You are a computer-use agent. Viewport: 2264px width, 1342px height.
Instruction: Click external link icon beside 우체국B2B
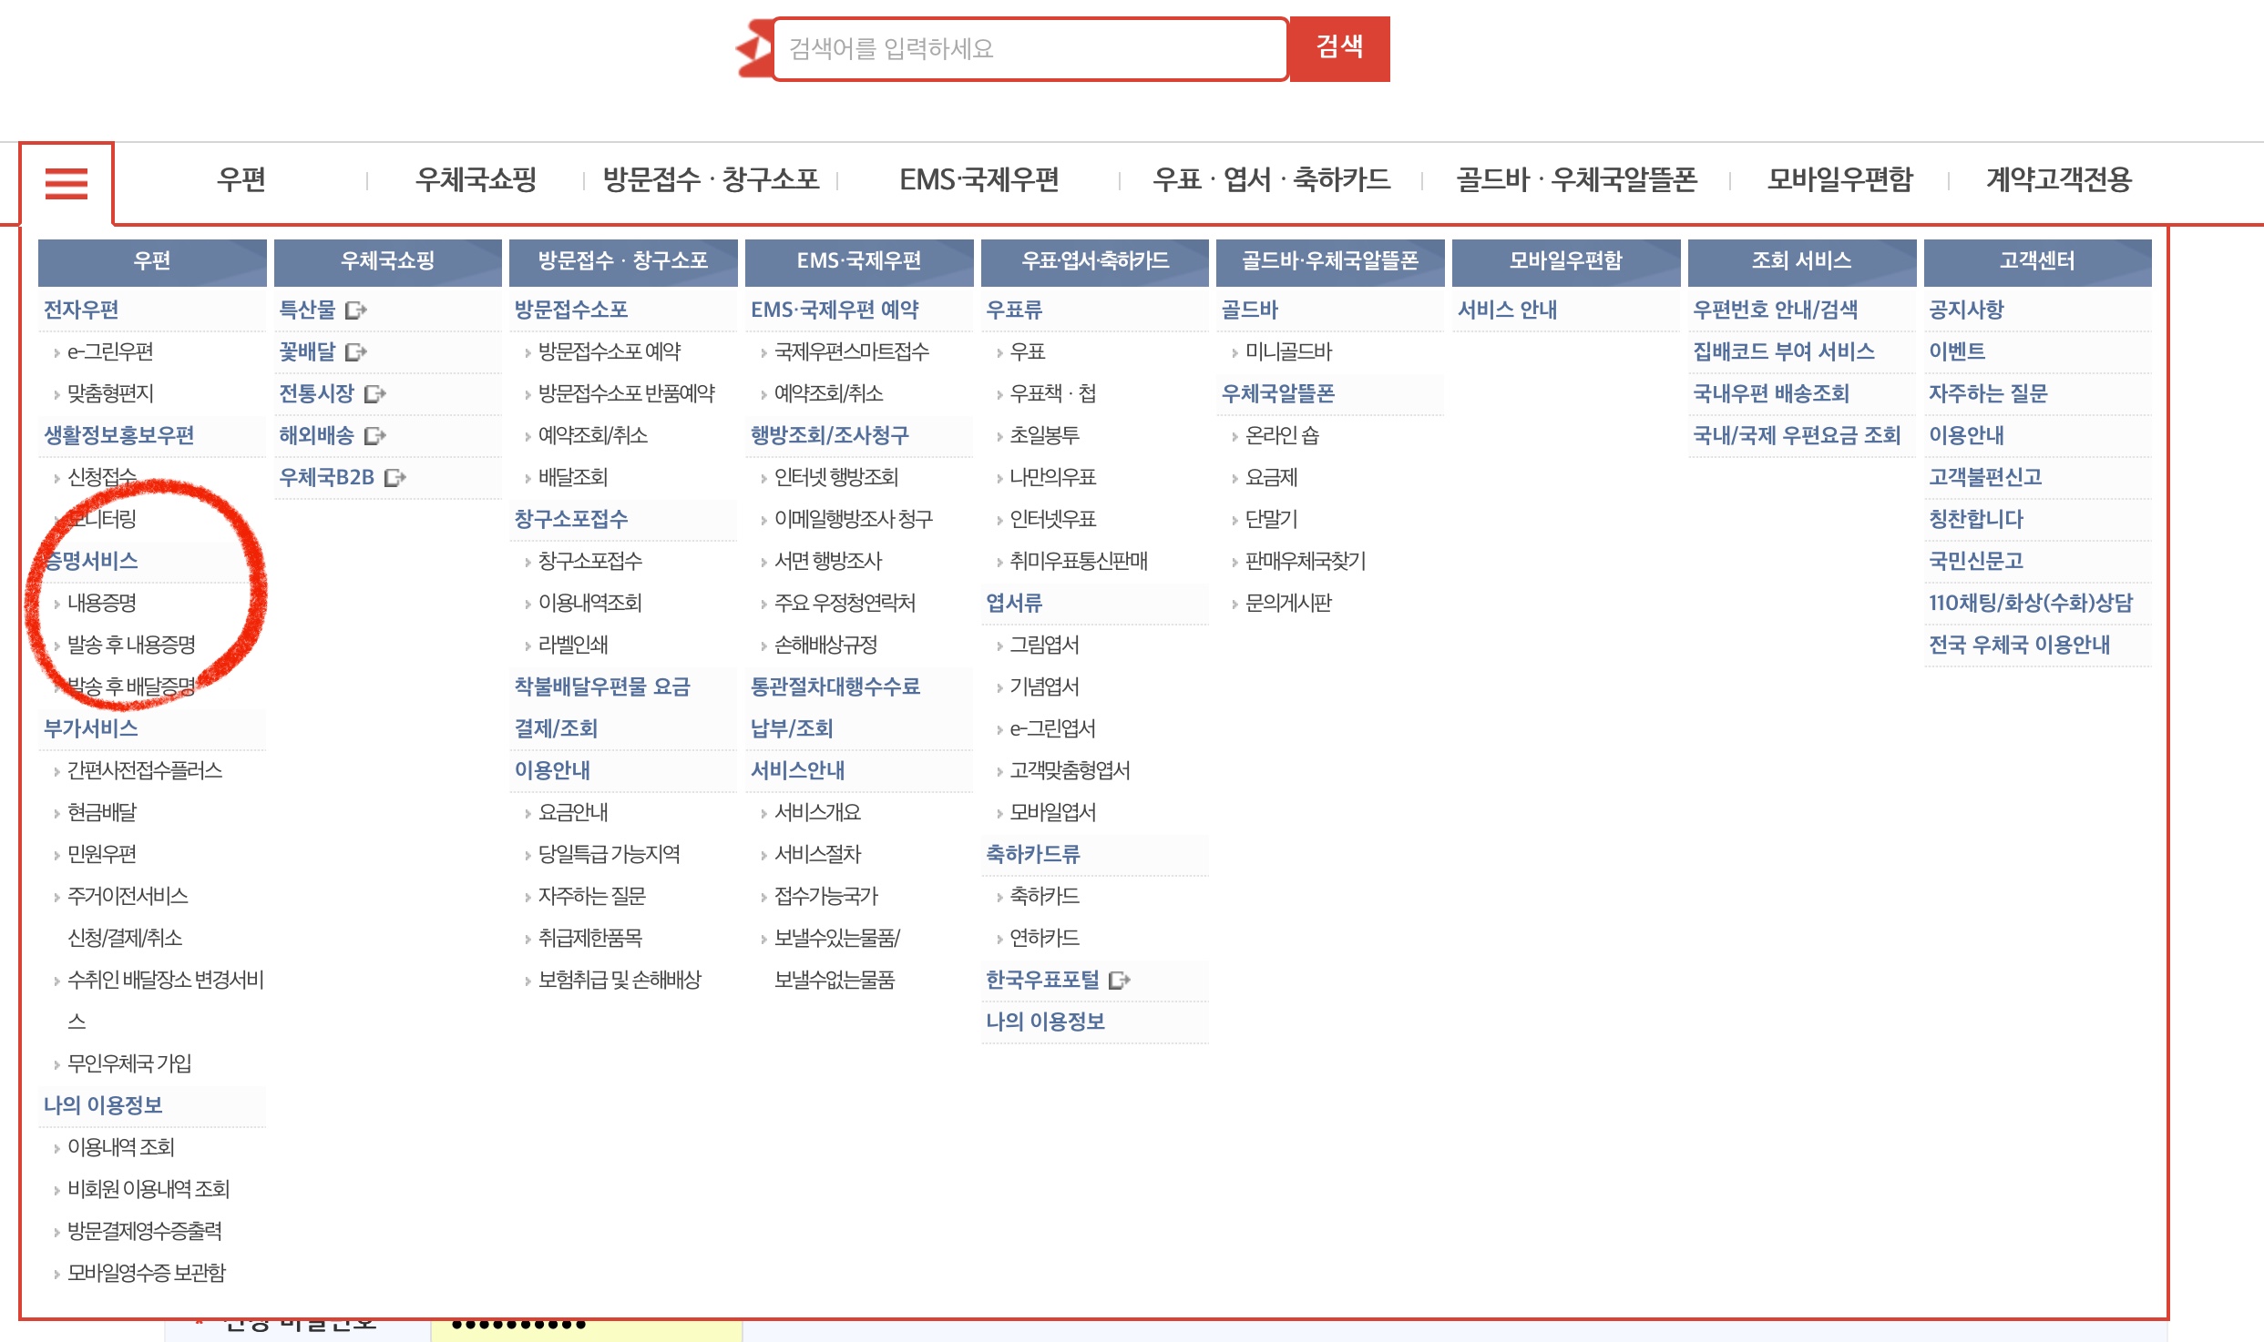click(x=394, y=478)
